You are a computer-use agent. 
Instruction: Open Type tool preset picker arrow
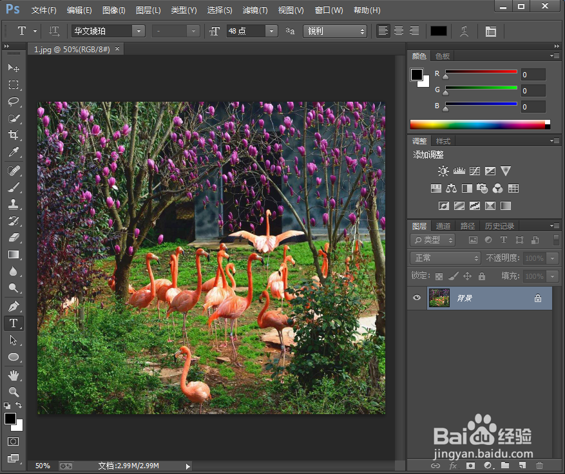(35, 32)
